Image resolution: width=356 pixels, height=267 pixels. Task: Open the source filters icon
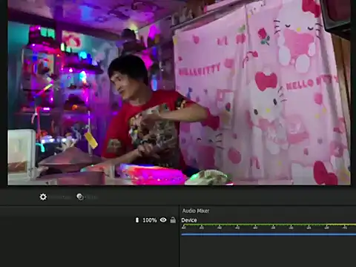pos(80,197)
